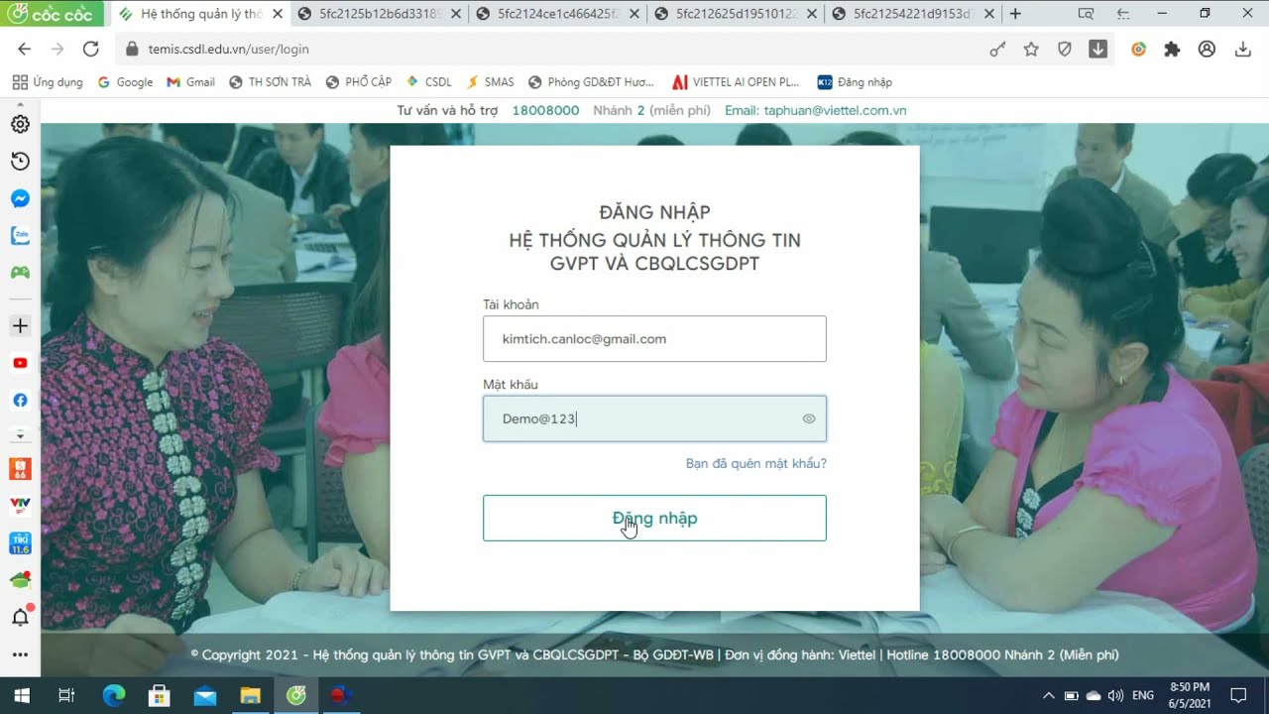Open the sidebar three-dots more menu

pyautogui.click(x=20, y=654)
